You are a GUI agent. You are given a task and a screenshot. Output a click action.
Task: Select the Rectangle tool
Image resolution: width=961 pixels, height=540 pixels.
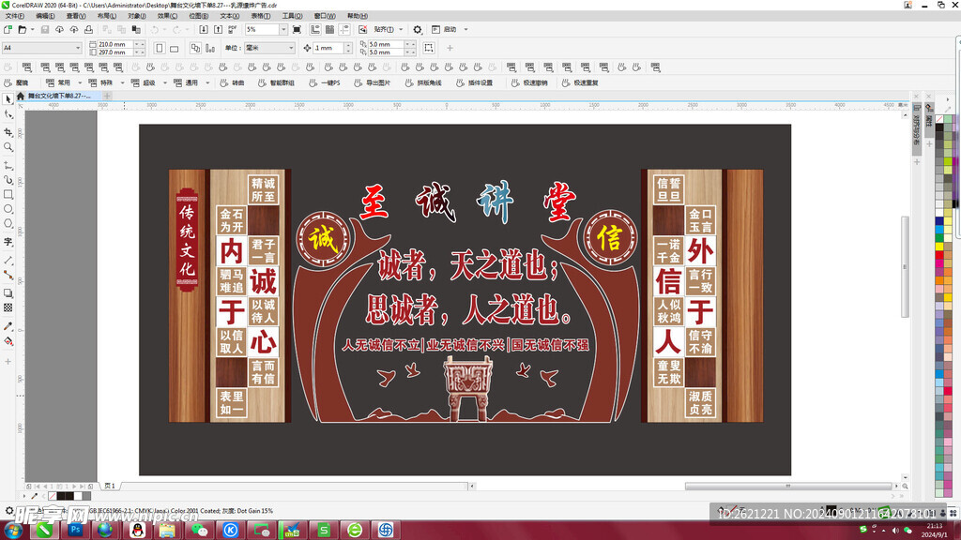pos(8,195)
